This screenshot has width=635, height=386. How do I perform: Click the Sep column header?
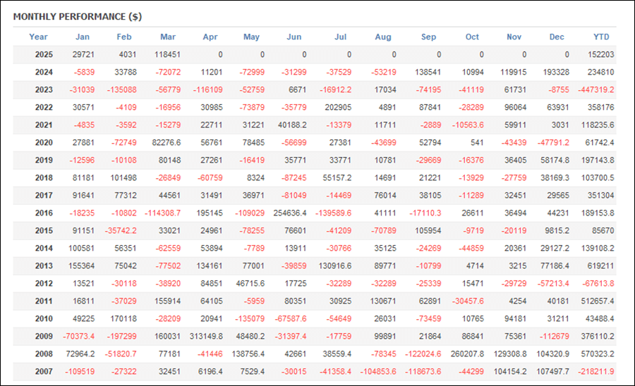coord(428,37)
